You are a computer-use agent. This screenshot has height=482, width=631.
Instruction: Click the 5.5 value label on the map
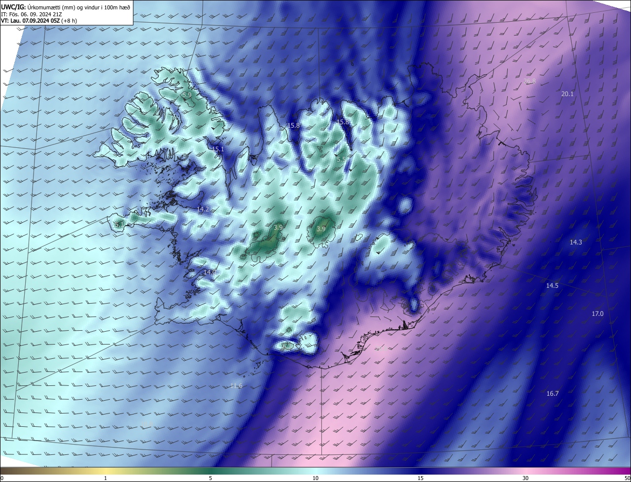click(x=341, y=160)
